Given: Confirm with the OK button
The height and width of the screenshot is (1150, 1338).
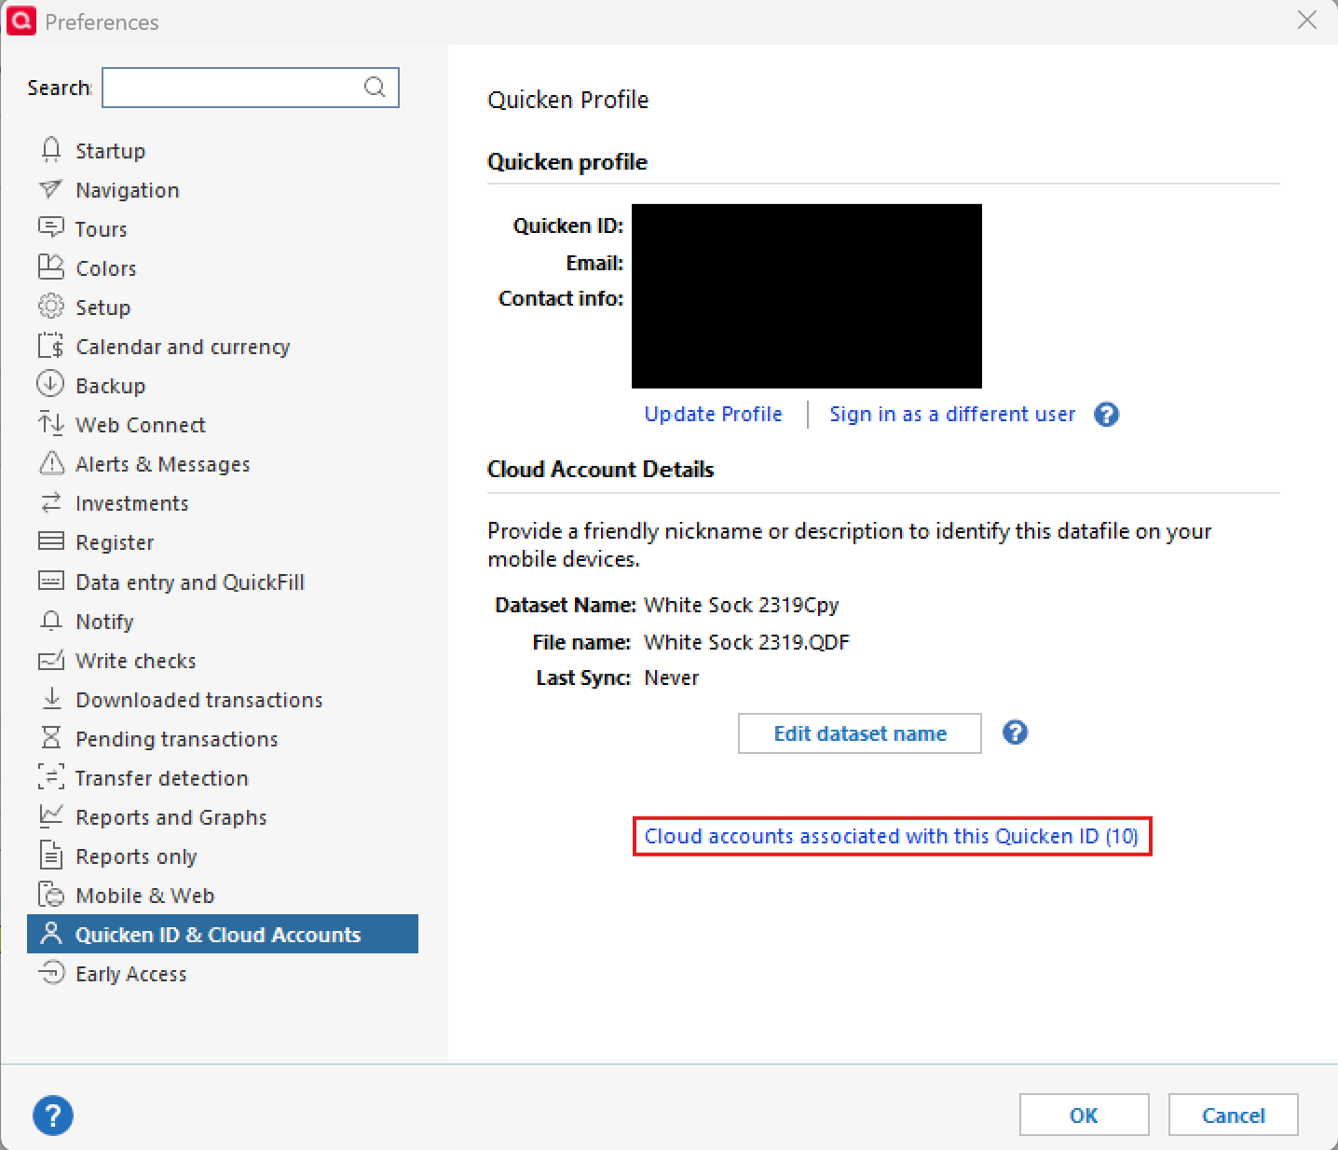Looking at the screenshot, I should (1085, 1115).
